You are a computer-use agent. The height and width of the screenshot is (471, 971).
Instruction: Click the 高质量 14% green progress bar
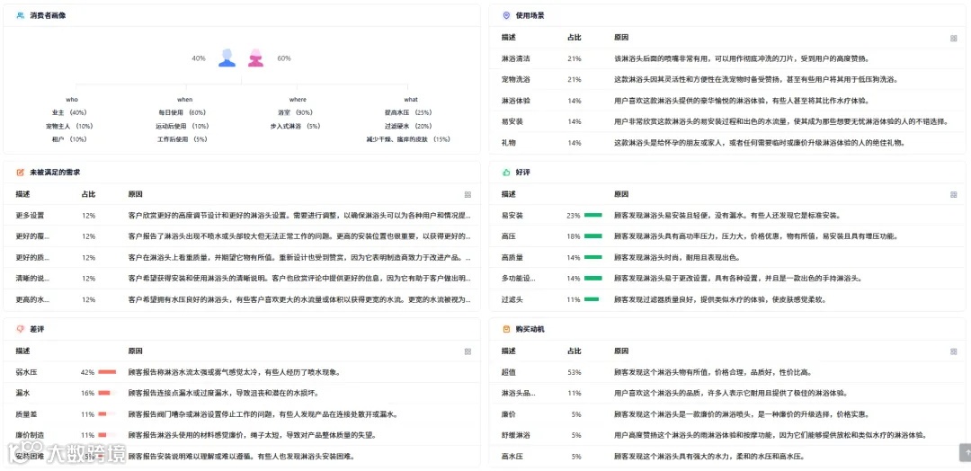coord(593,257)
